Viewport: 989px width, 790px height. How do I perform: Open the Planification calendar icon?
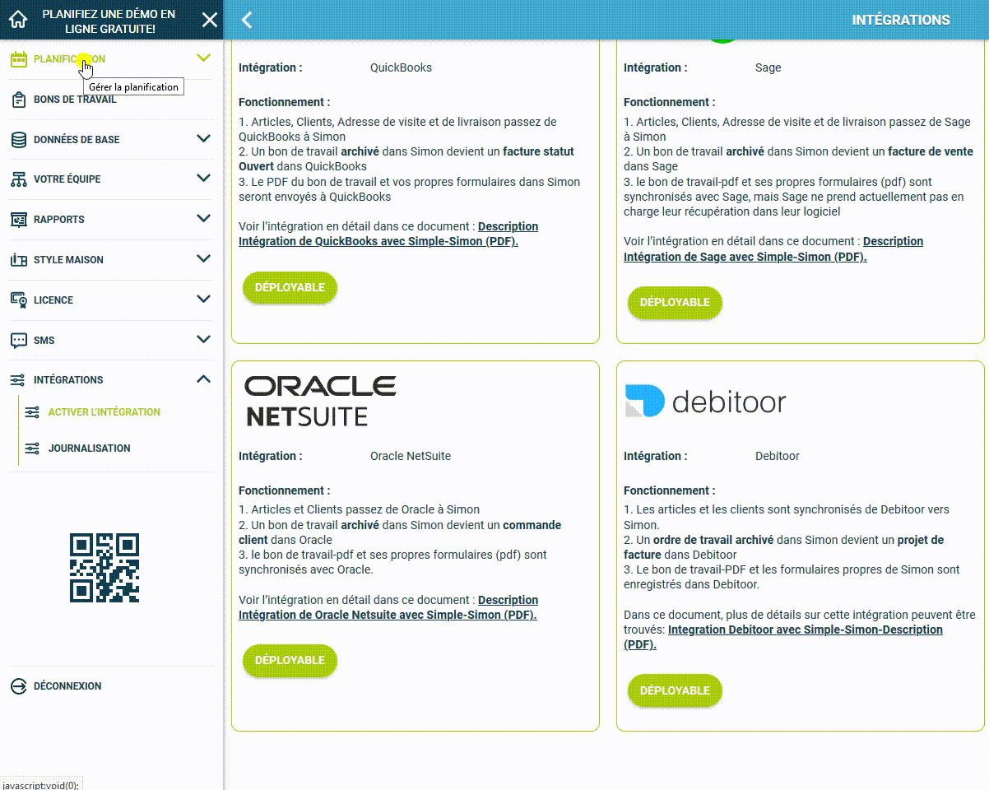coord(18,59)
